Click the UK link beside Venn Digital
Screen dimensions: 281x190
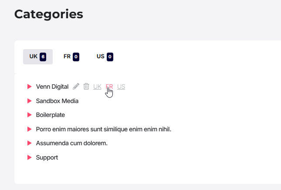[97, 87]
